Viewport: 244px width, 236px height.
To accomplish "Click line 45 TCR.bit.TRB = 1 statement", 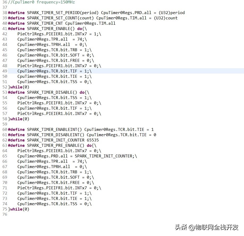I will pos(54,50).
